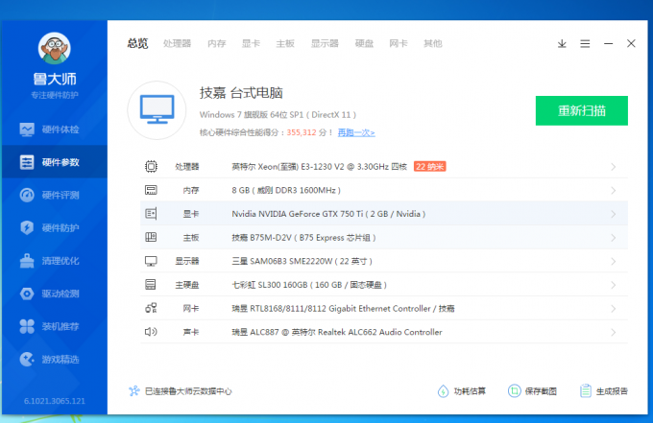Screen dimensions: 653x423
Task: Go to 硬件防护 sidebar section
Action: [x=54, y=227]
